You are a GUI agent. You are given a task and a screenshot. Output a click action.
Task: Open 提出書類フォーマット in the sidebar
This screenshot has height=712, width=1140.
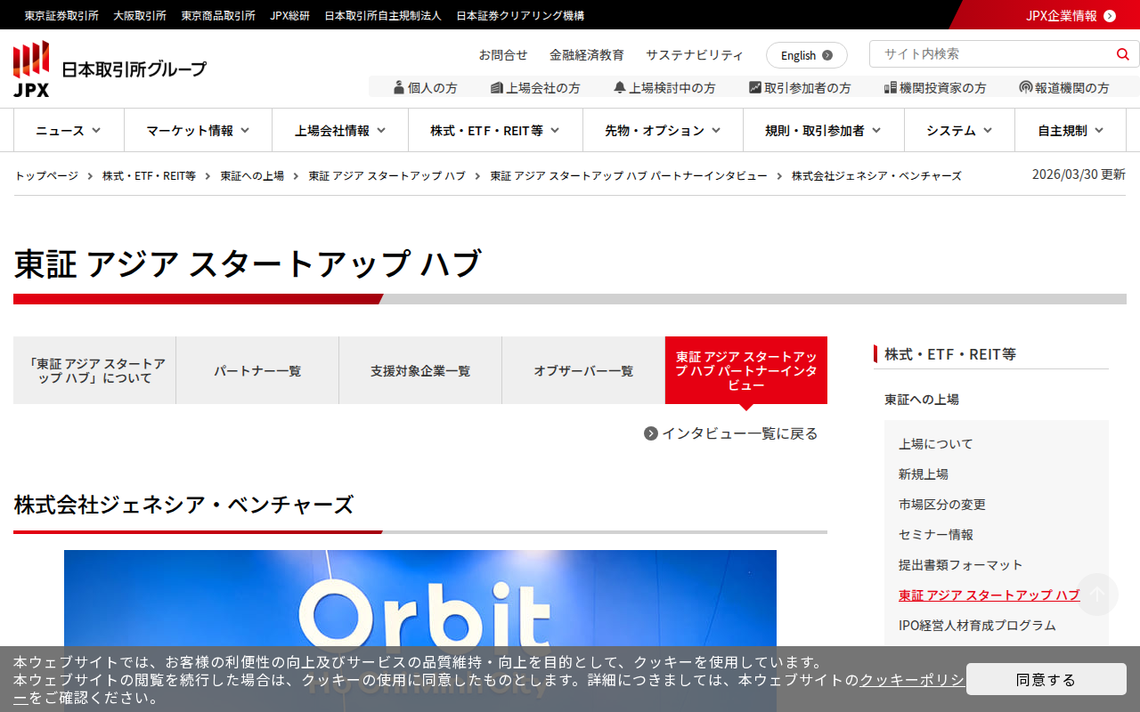pyautogui.click(x=961, y=564)
